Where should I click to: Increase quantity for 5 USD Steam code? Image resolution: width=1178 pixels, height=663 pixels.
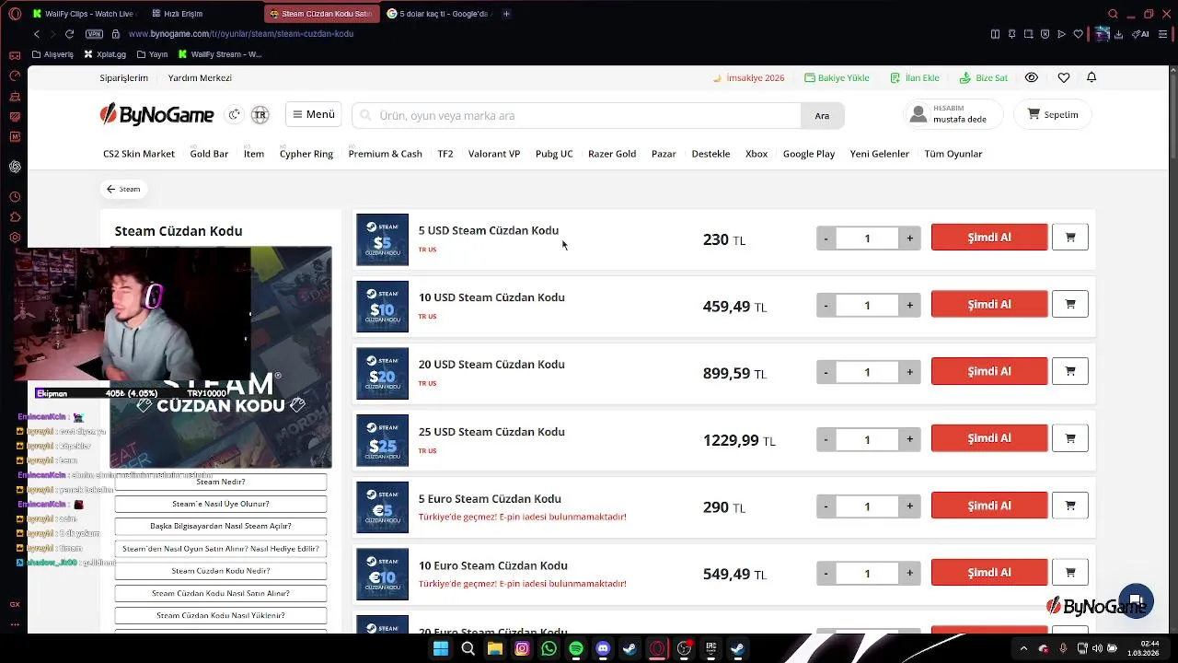(x=909, y=238)
